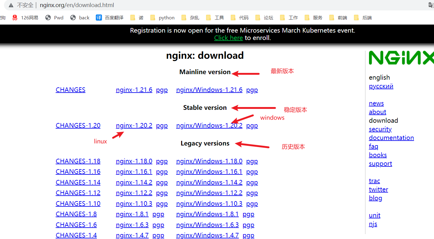Screen dimensions: 434x239
Task: Download nginx/Windows-1.14.2
Action: tap(209, 182)
